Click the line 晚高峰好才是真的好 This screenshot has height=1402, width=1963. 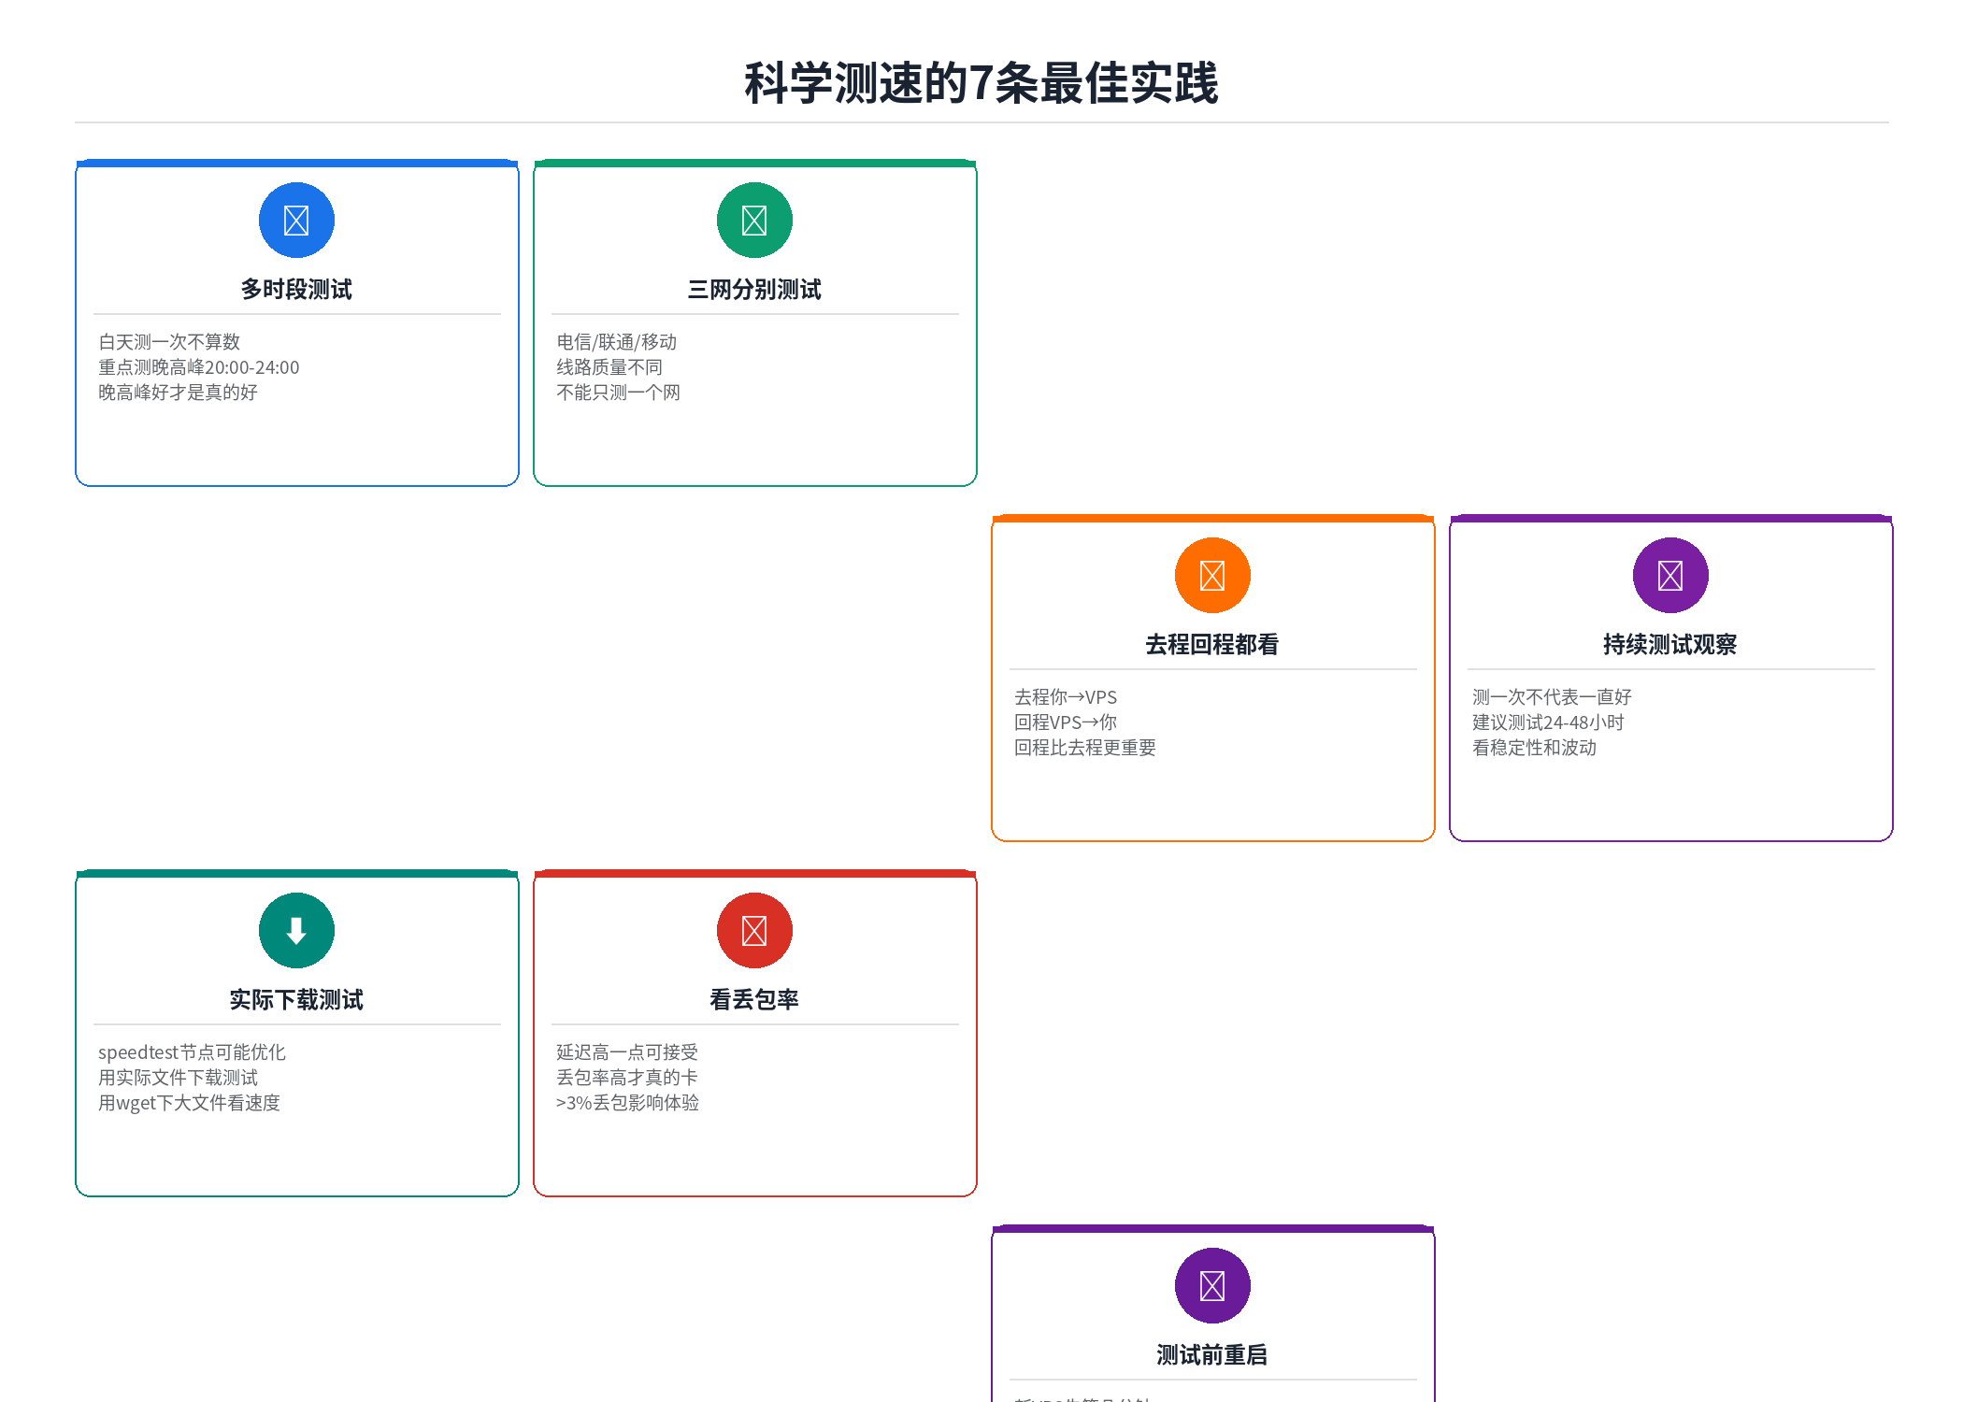point(178,393)
